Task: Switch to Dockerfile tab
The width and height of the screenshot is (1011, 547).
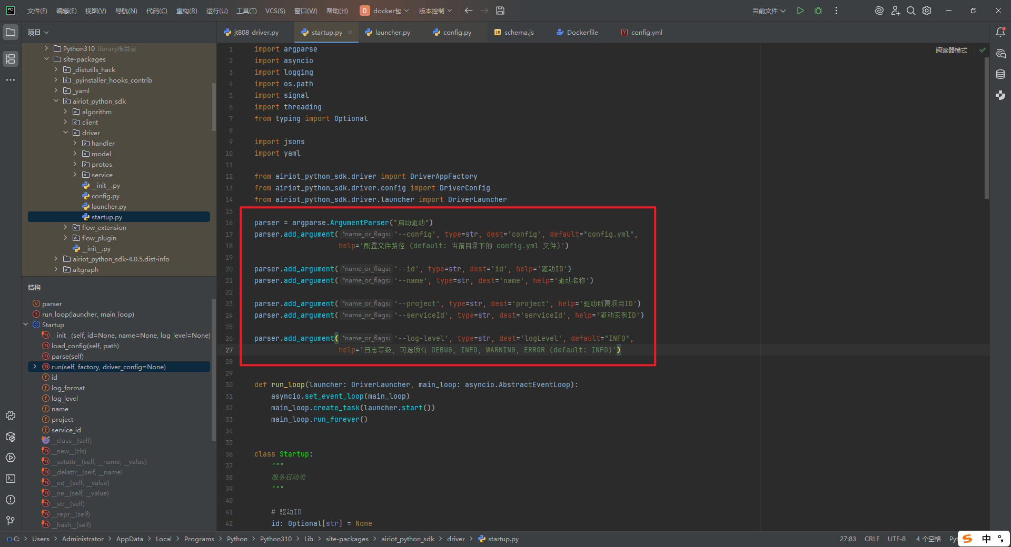Action: [x=577, y=32]
